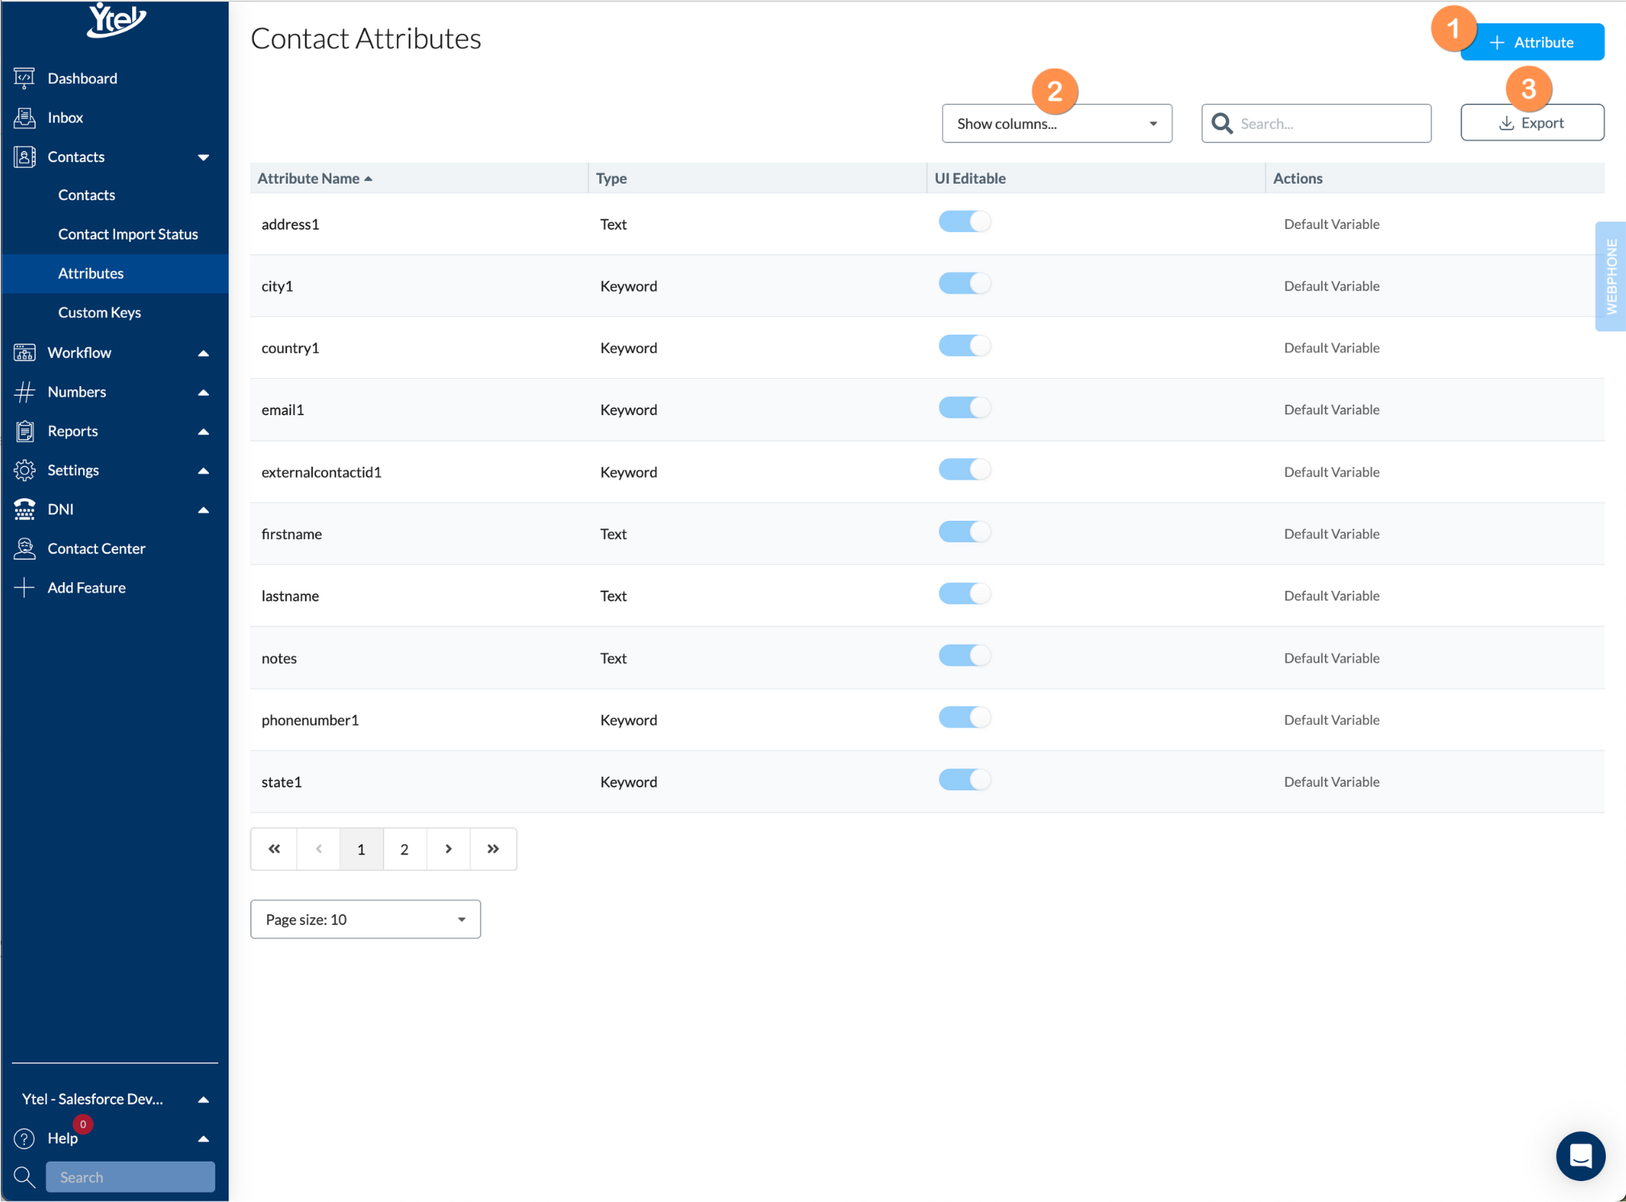Screen dimensions: 1626x1202
Task: Open the chat bubble widget
Action: tap(1579, 1156)
